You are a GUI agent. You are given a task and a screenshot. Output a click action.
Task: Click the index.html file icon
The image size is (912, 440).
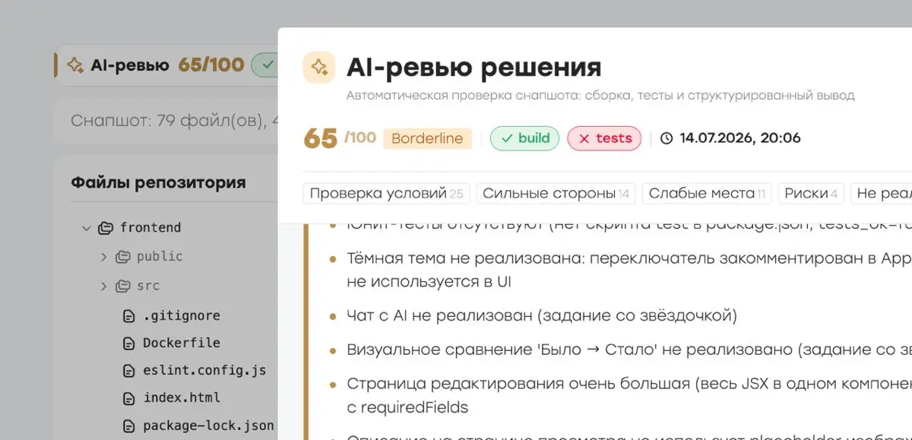pos(129,398)
